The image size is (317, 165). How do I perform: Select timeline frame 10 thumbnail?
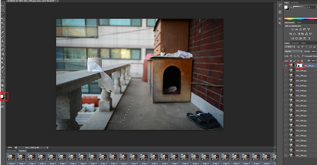click(x=103, y=158)
